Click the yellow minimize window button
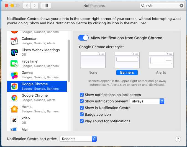The image size is (187, 147). [x=12, y=6]
